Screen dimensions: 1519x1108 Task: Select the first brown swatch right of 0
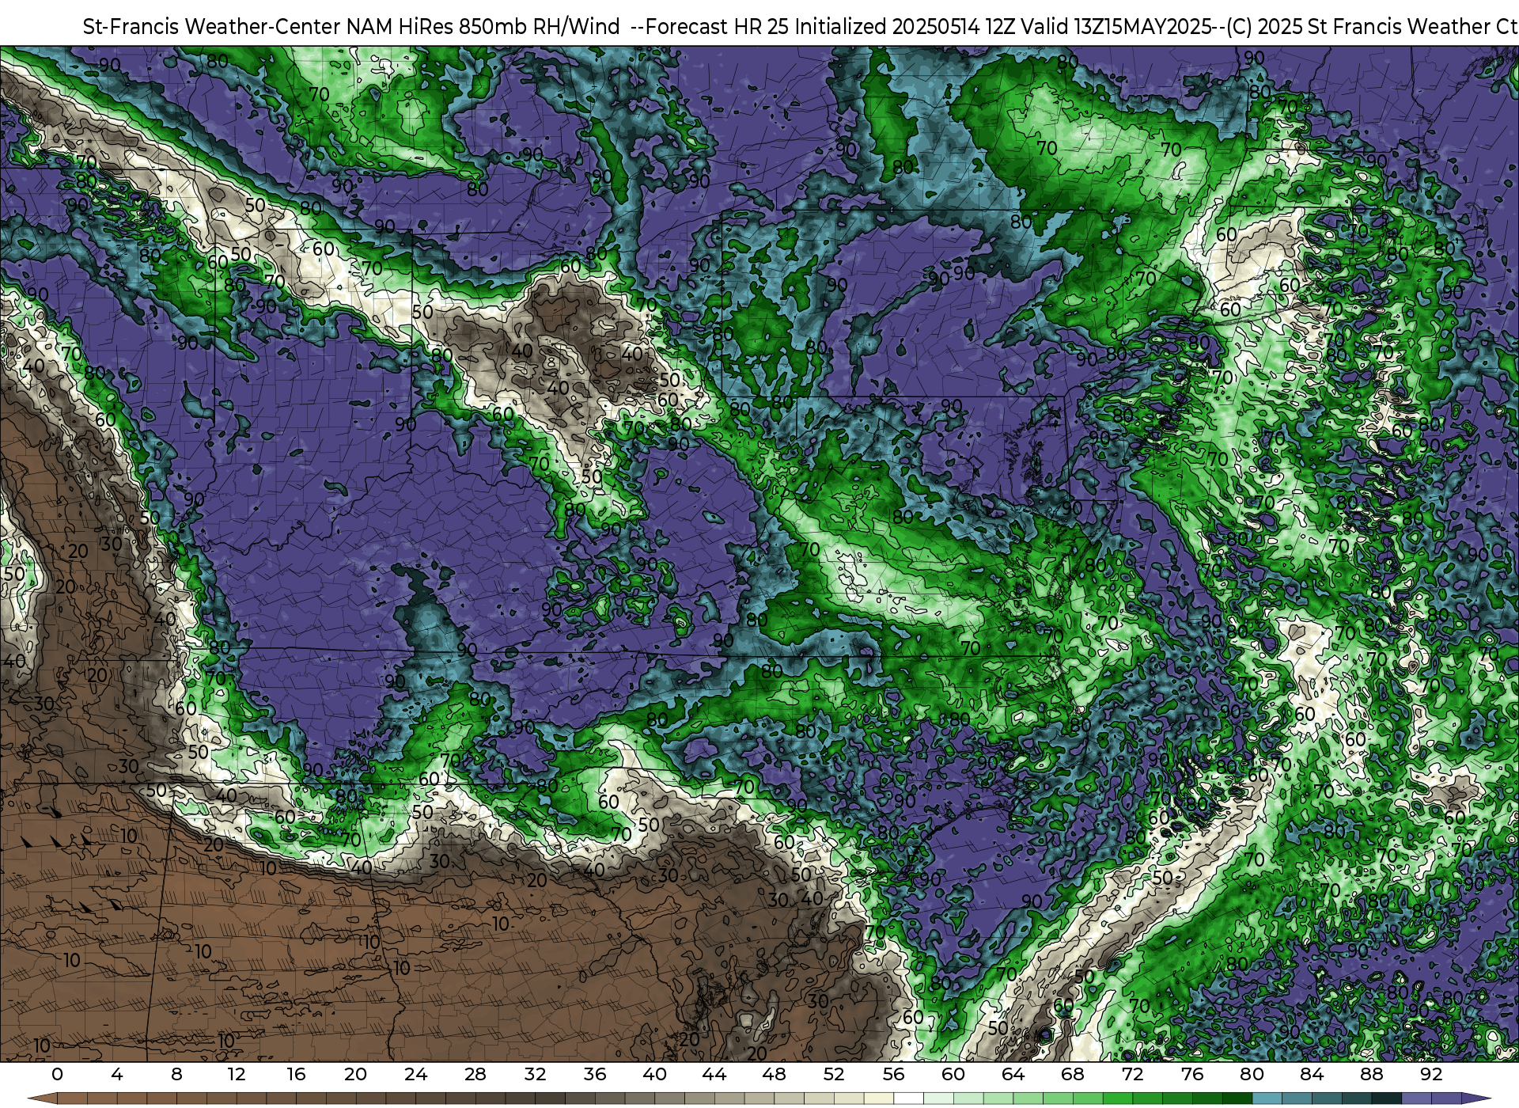click(x=72, y=1099)
